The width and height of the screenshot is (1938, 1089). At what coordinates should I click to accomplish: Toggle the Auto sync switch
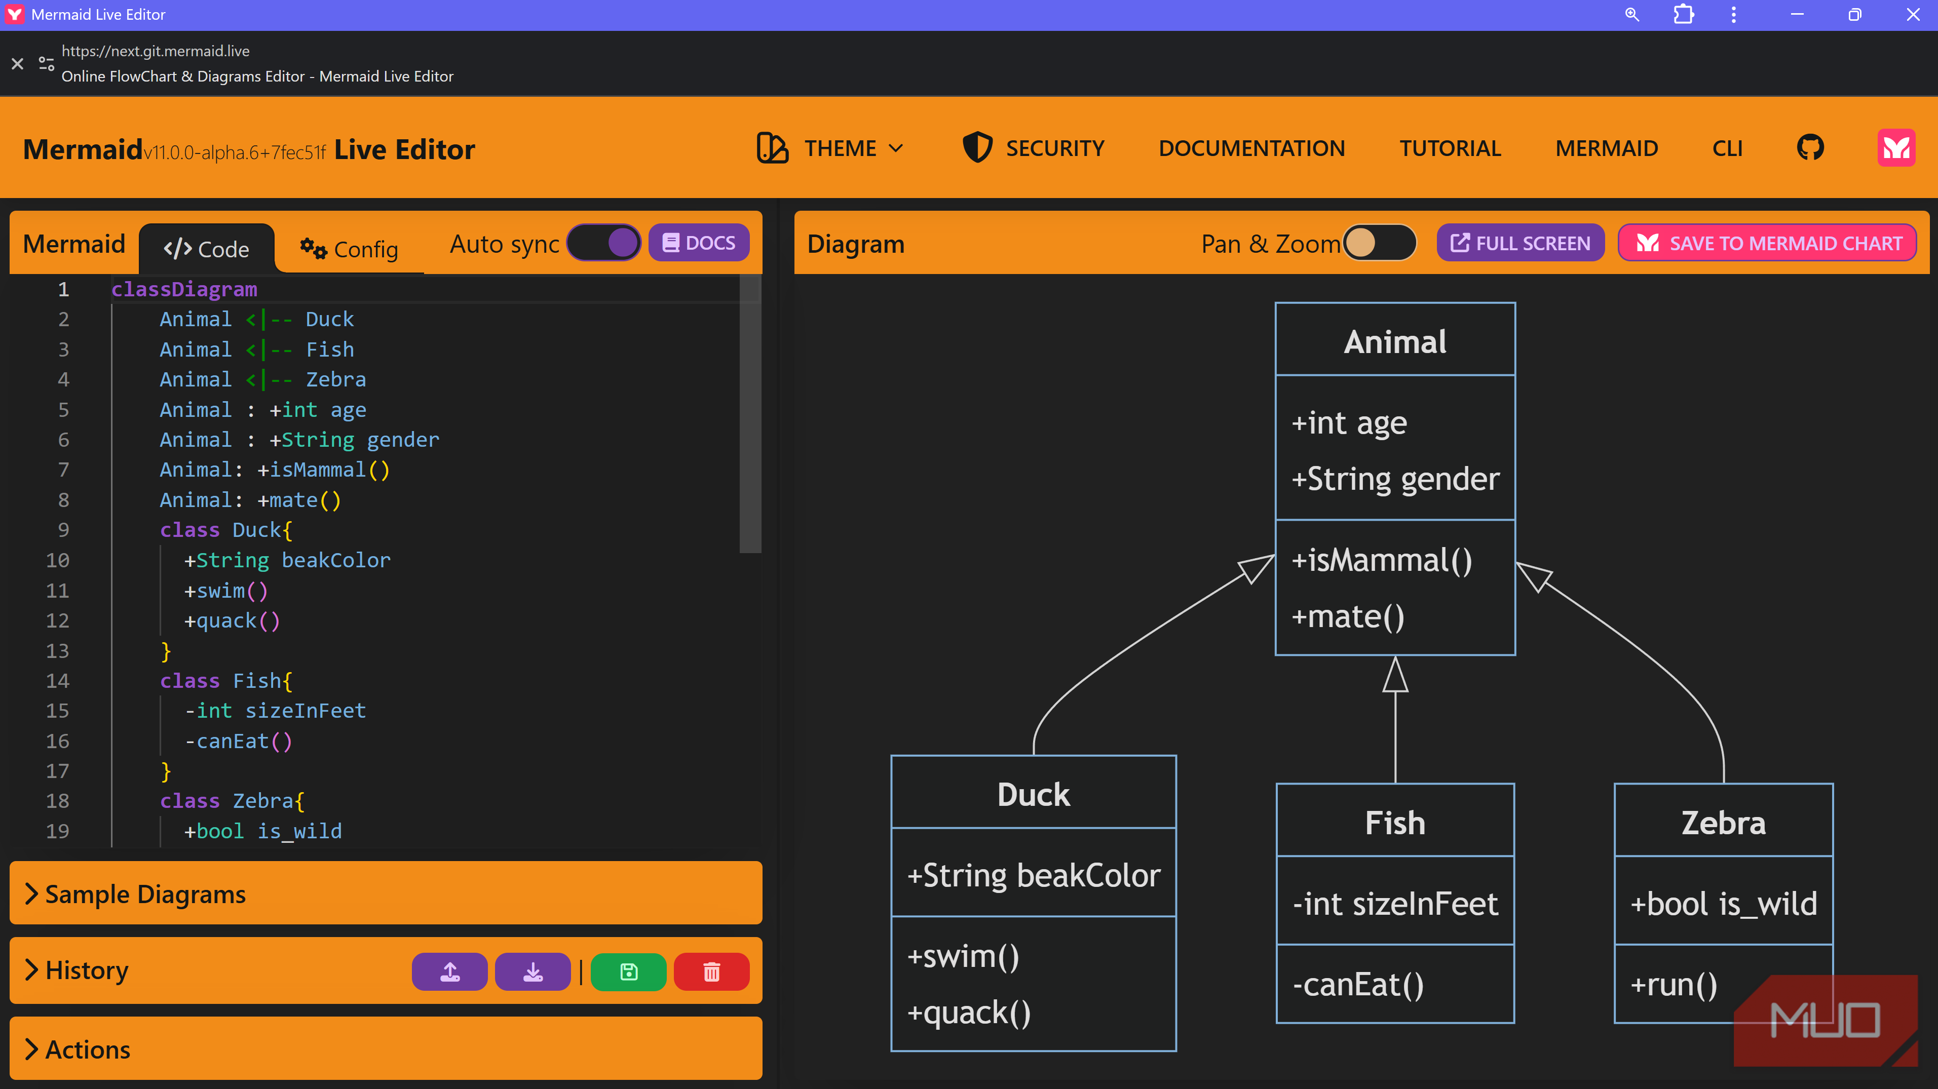tap(603, 243)
